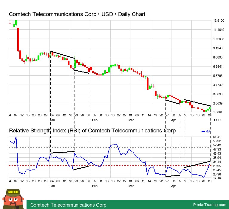Click the Apr label under the RSI chart
This screenshot has width=229, height=209.
174,186
